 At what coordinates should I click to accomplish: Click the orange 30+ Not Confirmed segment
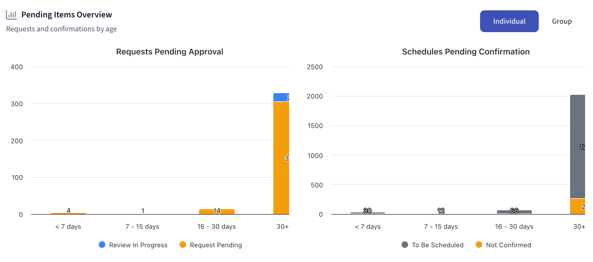tap(577, 206)
